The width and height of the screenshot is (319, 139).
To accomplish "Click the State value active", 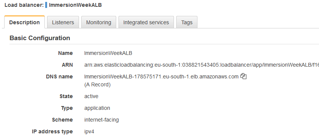I will (x=92, y=96).
